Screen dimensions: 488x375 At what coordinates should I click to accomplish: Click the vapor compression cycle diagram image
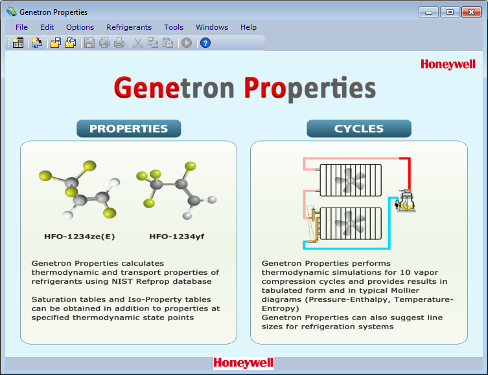click(x=358, y=202)
